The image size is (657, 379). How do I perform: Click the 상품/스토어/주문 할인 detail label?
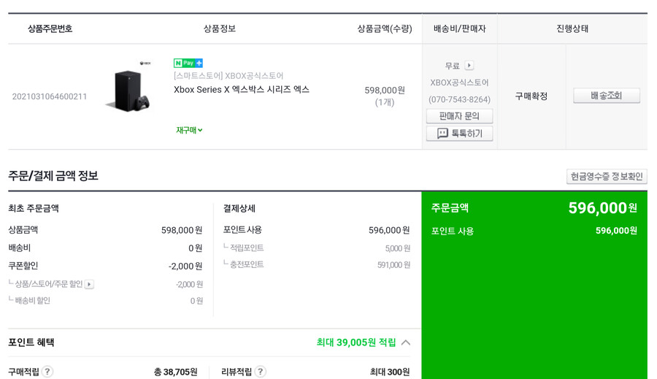coord(49,284)
